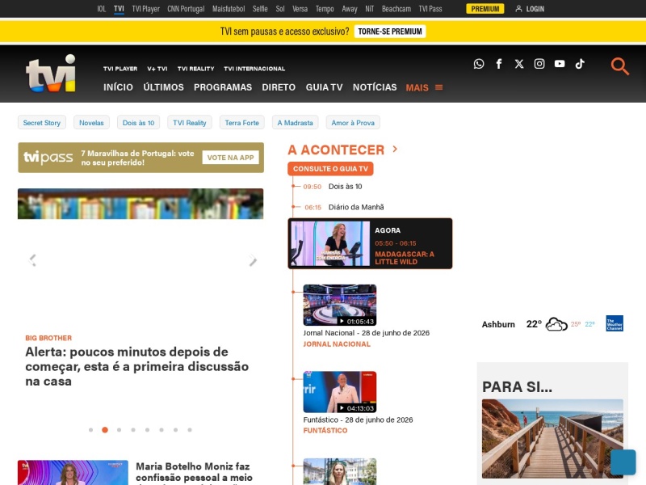Select the Secret Story tag
This screenshot has height=485, width=646.
coord(42,123)
